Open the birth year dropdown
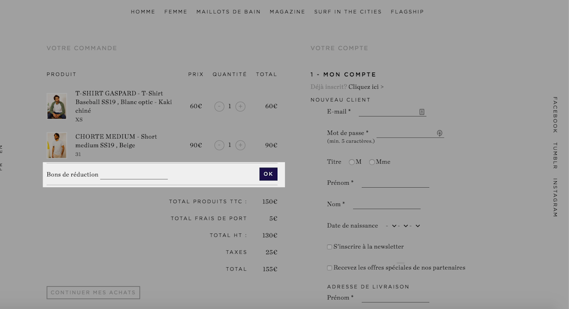 (415, 226)
